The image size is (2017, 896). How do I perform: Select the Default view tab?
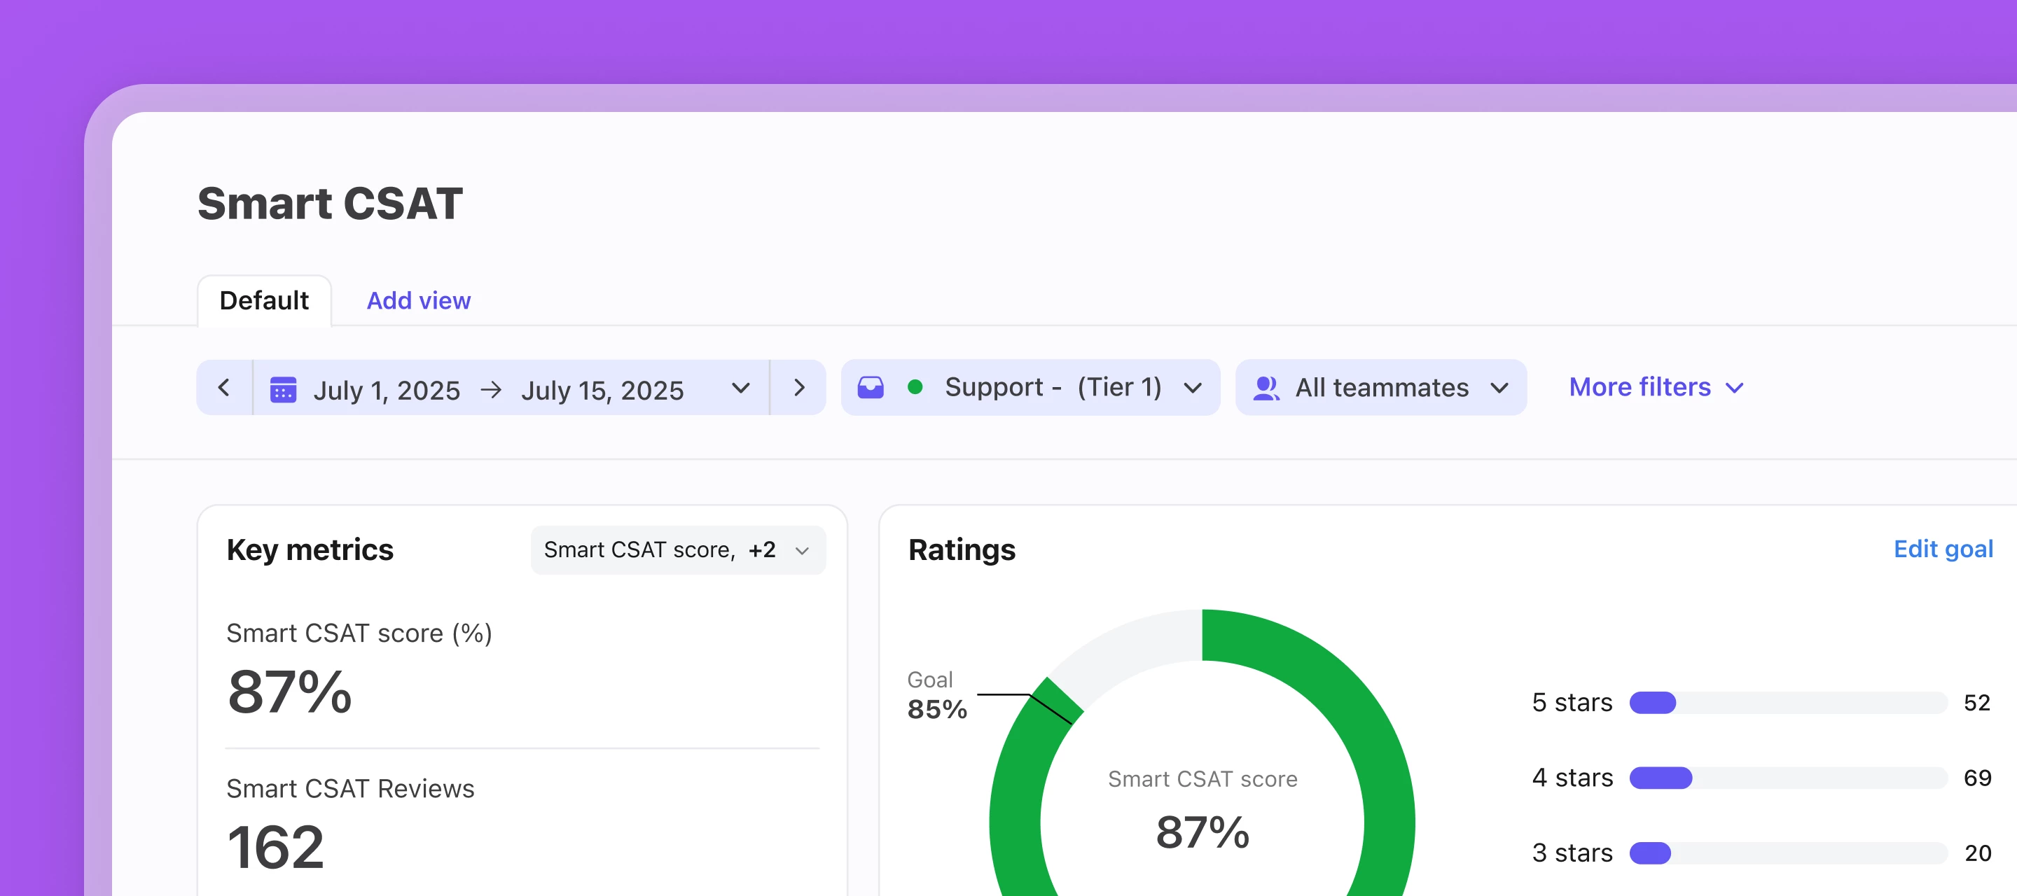point(264,300)
